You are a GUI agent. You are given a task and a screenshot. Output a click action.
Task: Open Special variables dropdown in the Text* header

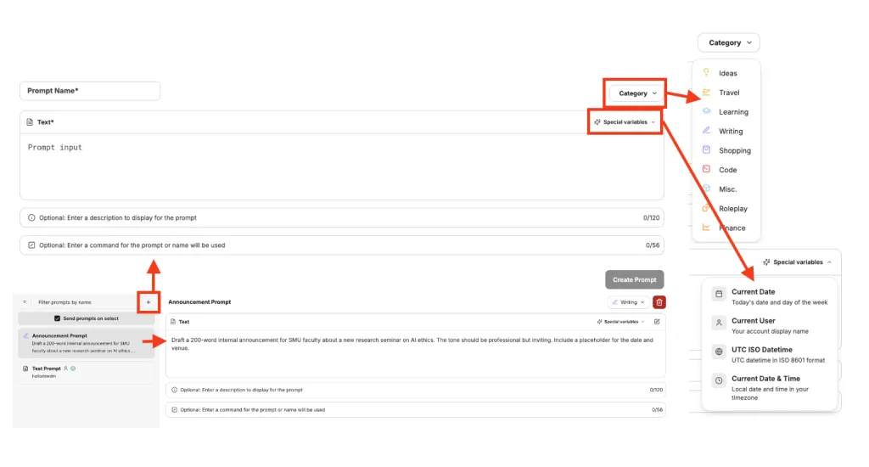625,122
